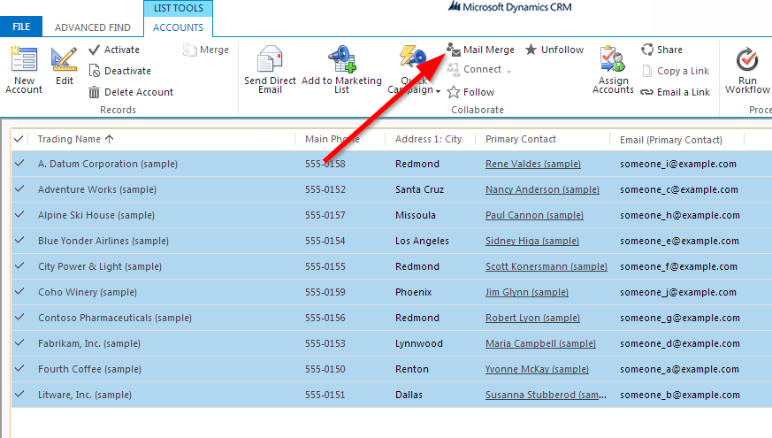Open Paul Cannon (sample) contact link
The height and width of the screenshot is (438, 772).
(x=534, y=215)
